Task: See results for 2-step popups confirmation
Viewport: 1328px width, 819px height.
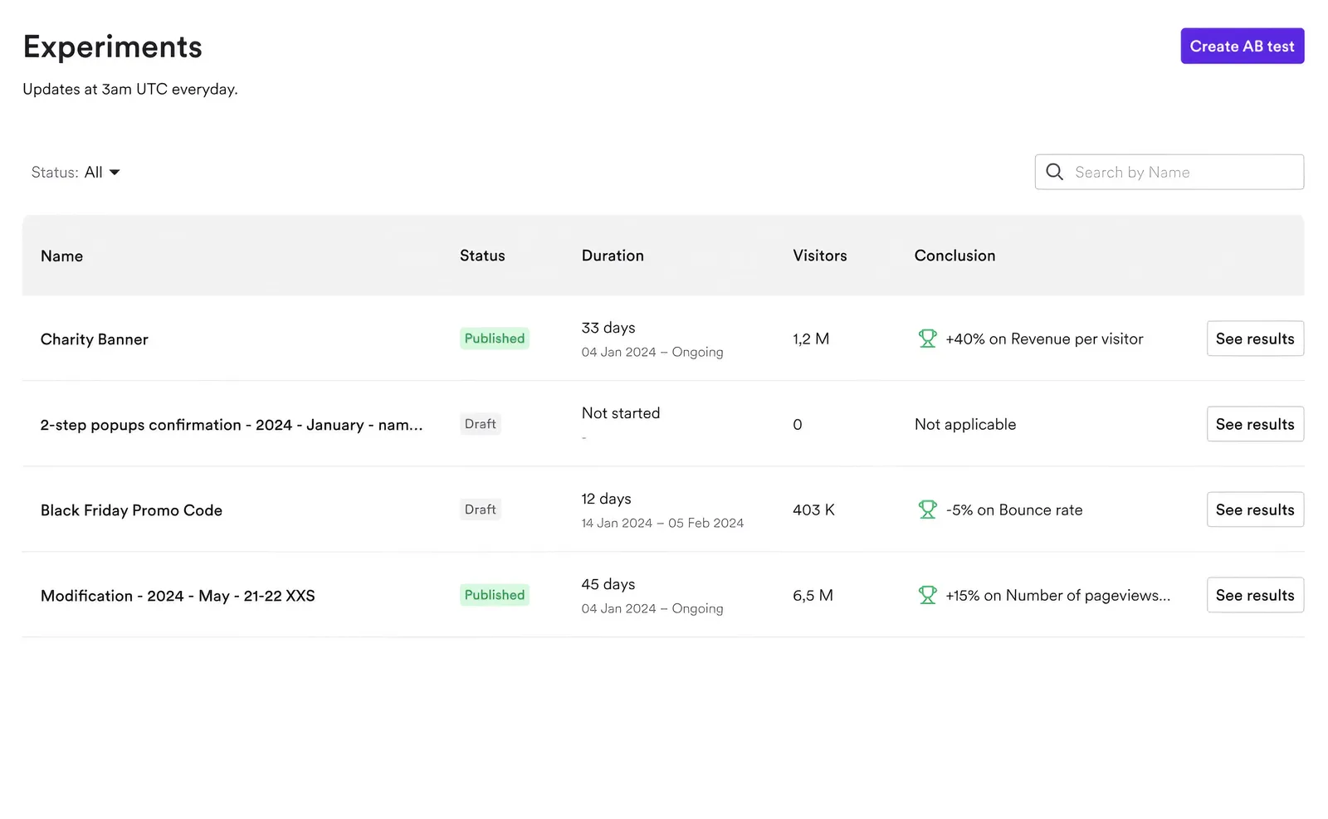Action: point(1255,424)
